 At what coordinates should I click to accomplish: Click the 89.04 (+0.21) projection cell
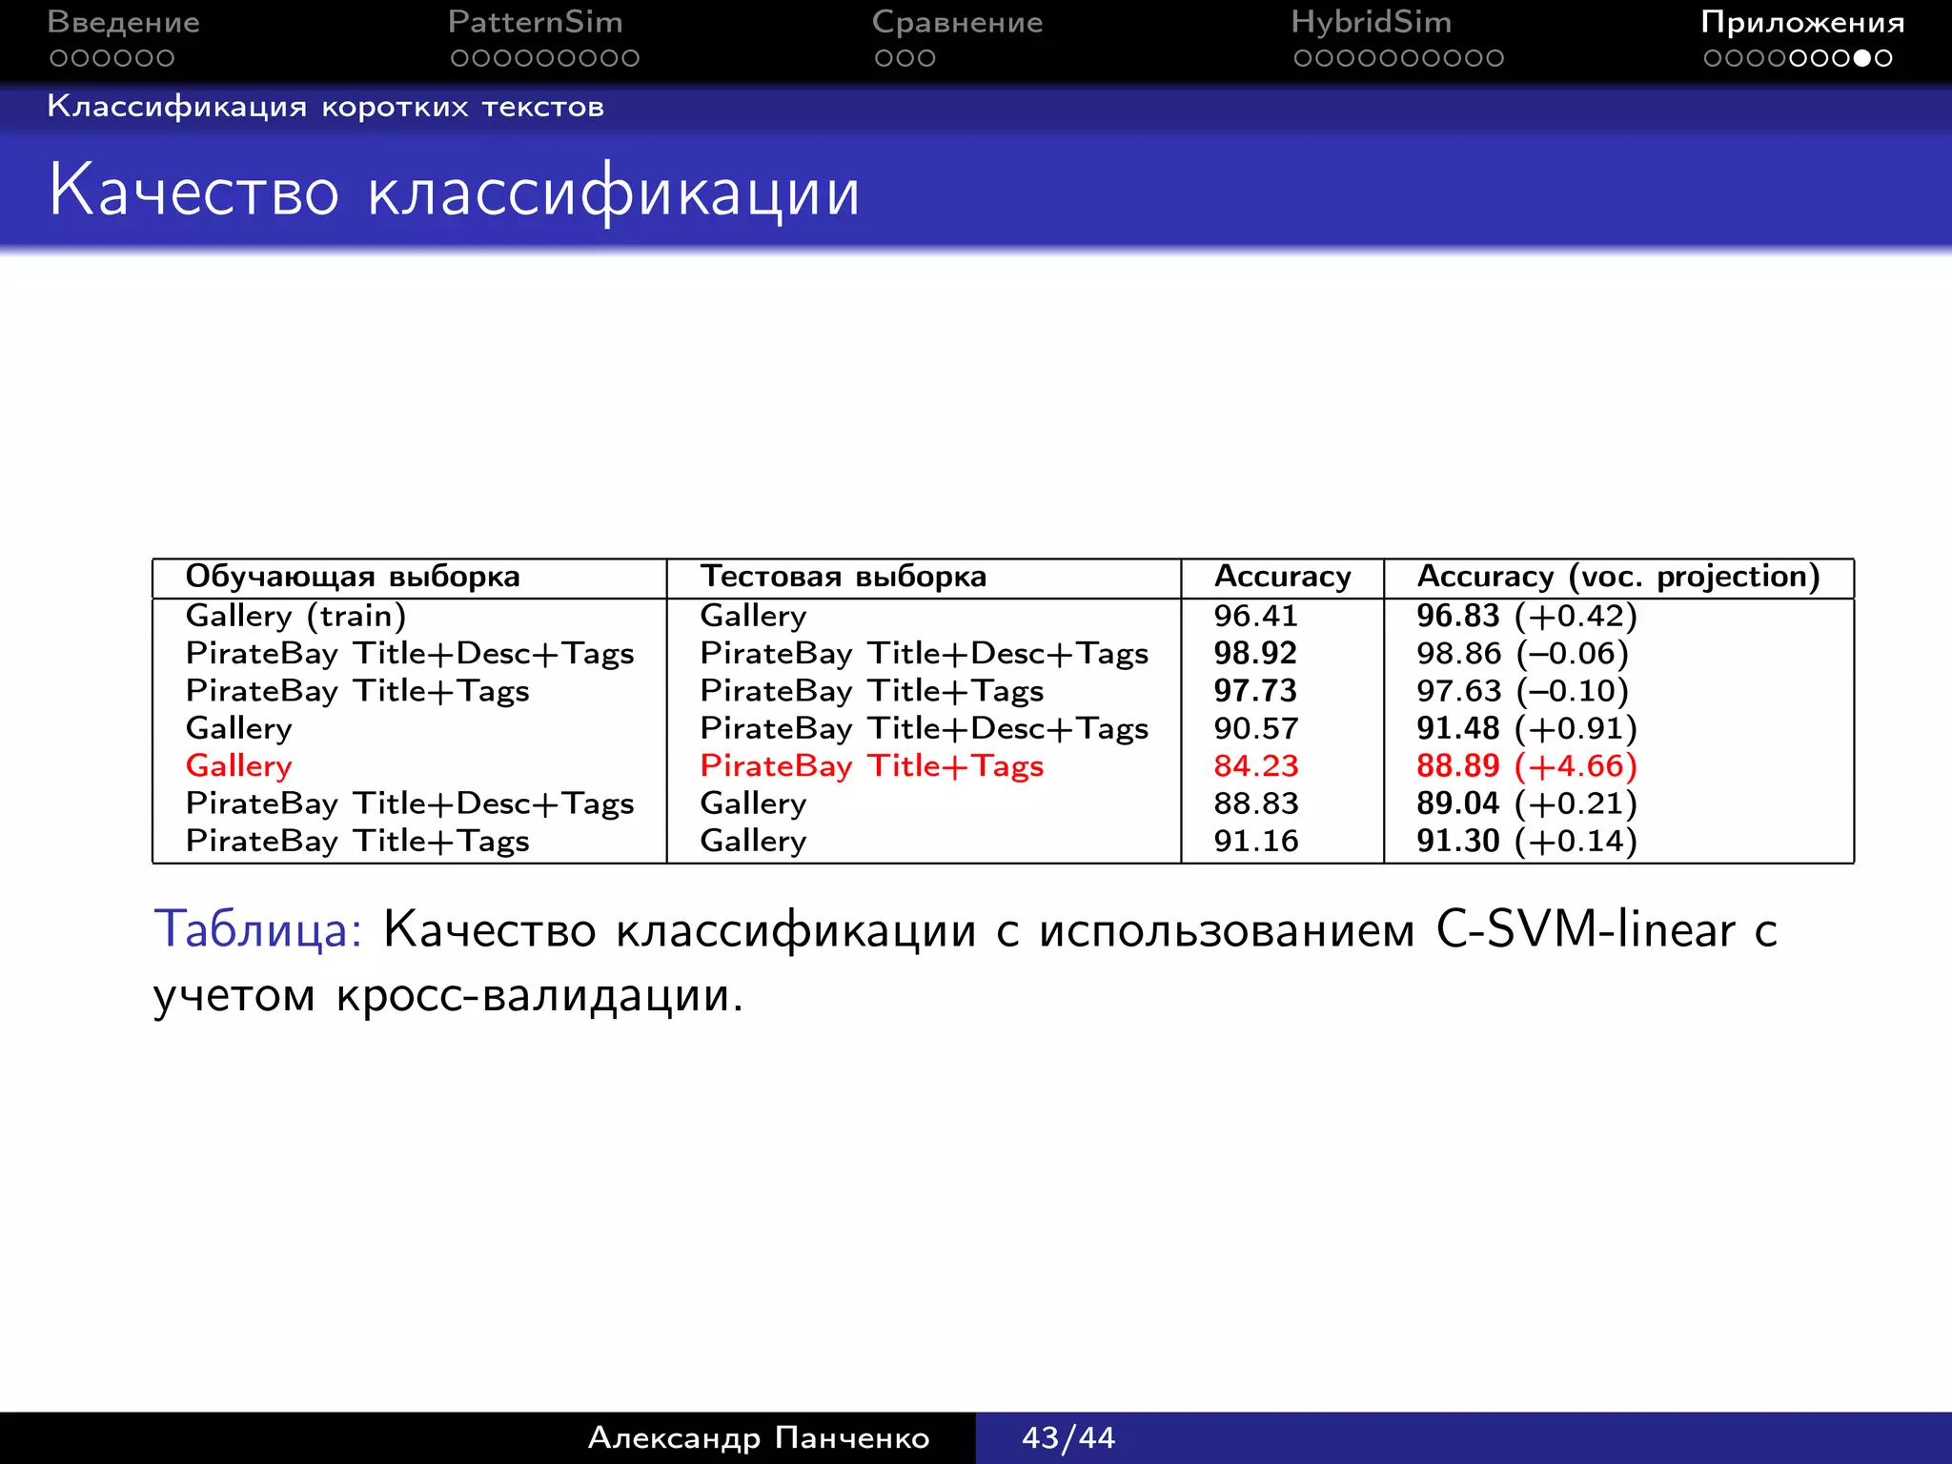(x=1526, y=803)
